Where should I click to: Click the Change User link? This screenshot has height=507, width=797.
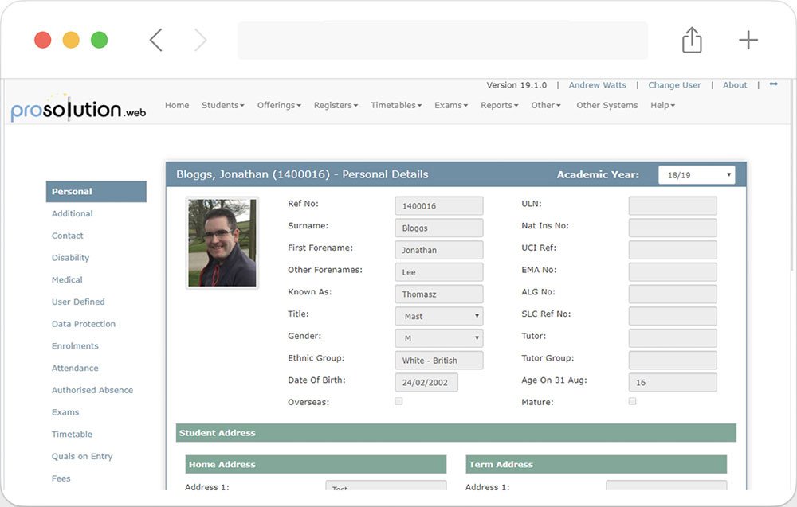click(x=674, y=85)
